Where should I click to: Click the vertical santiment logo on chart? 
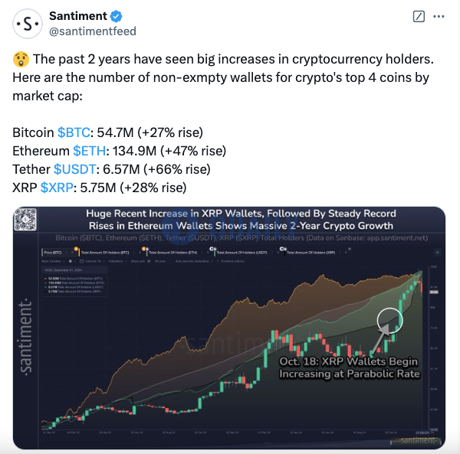click(25, 338)
